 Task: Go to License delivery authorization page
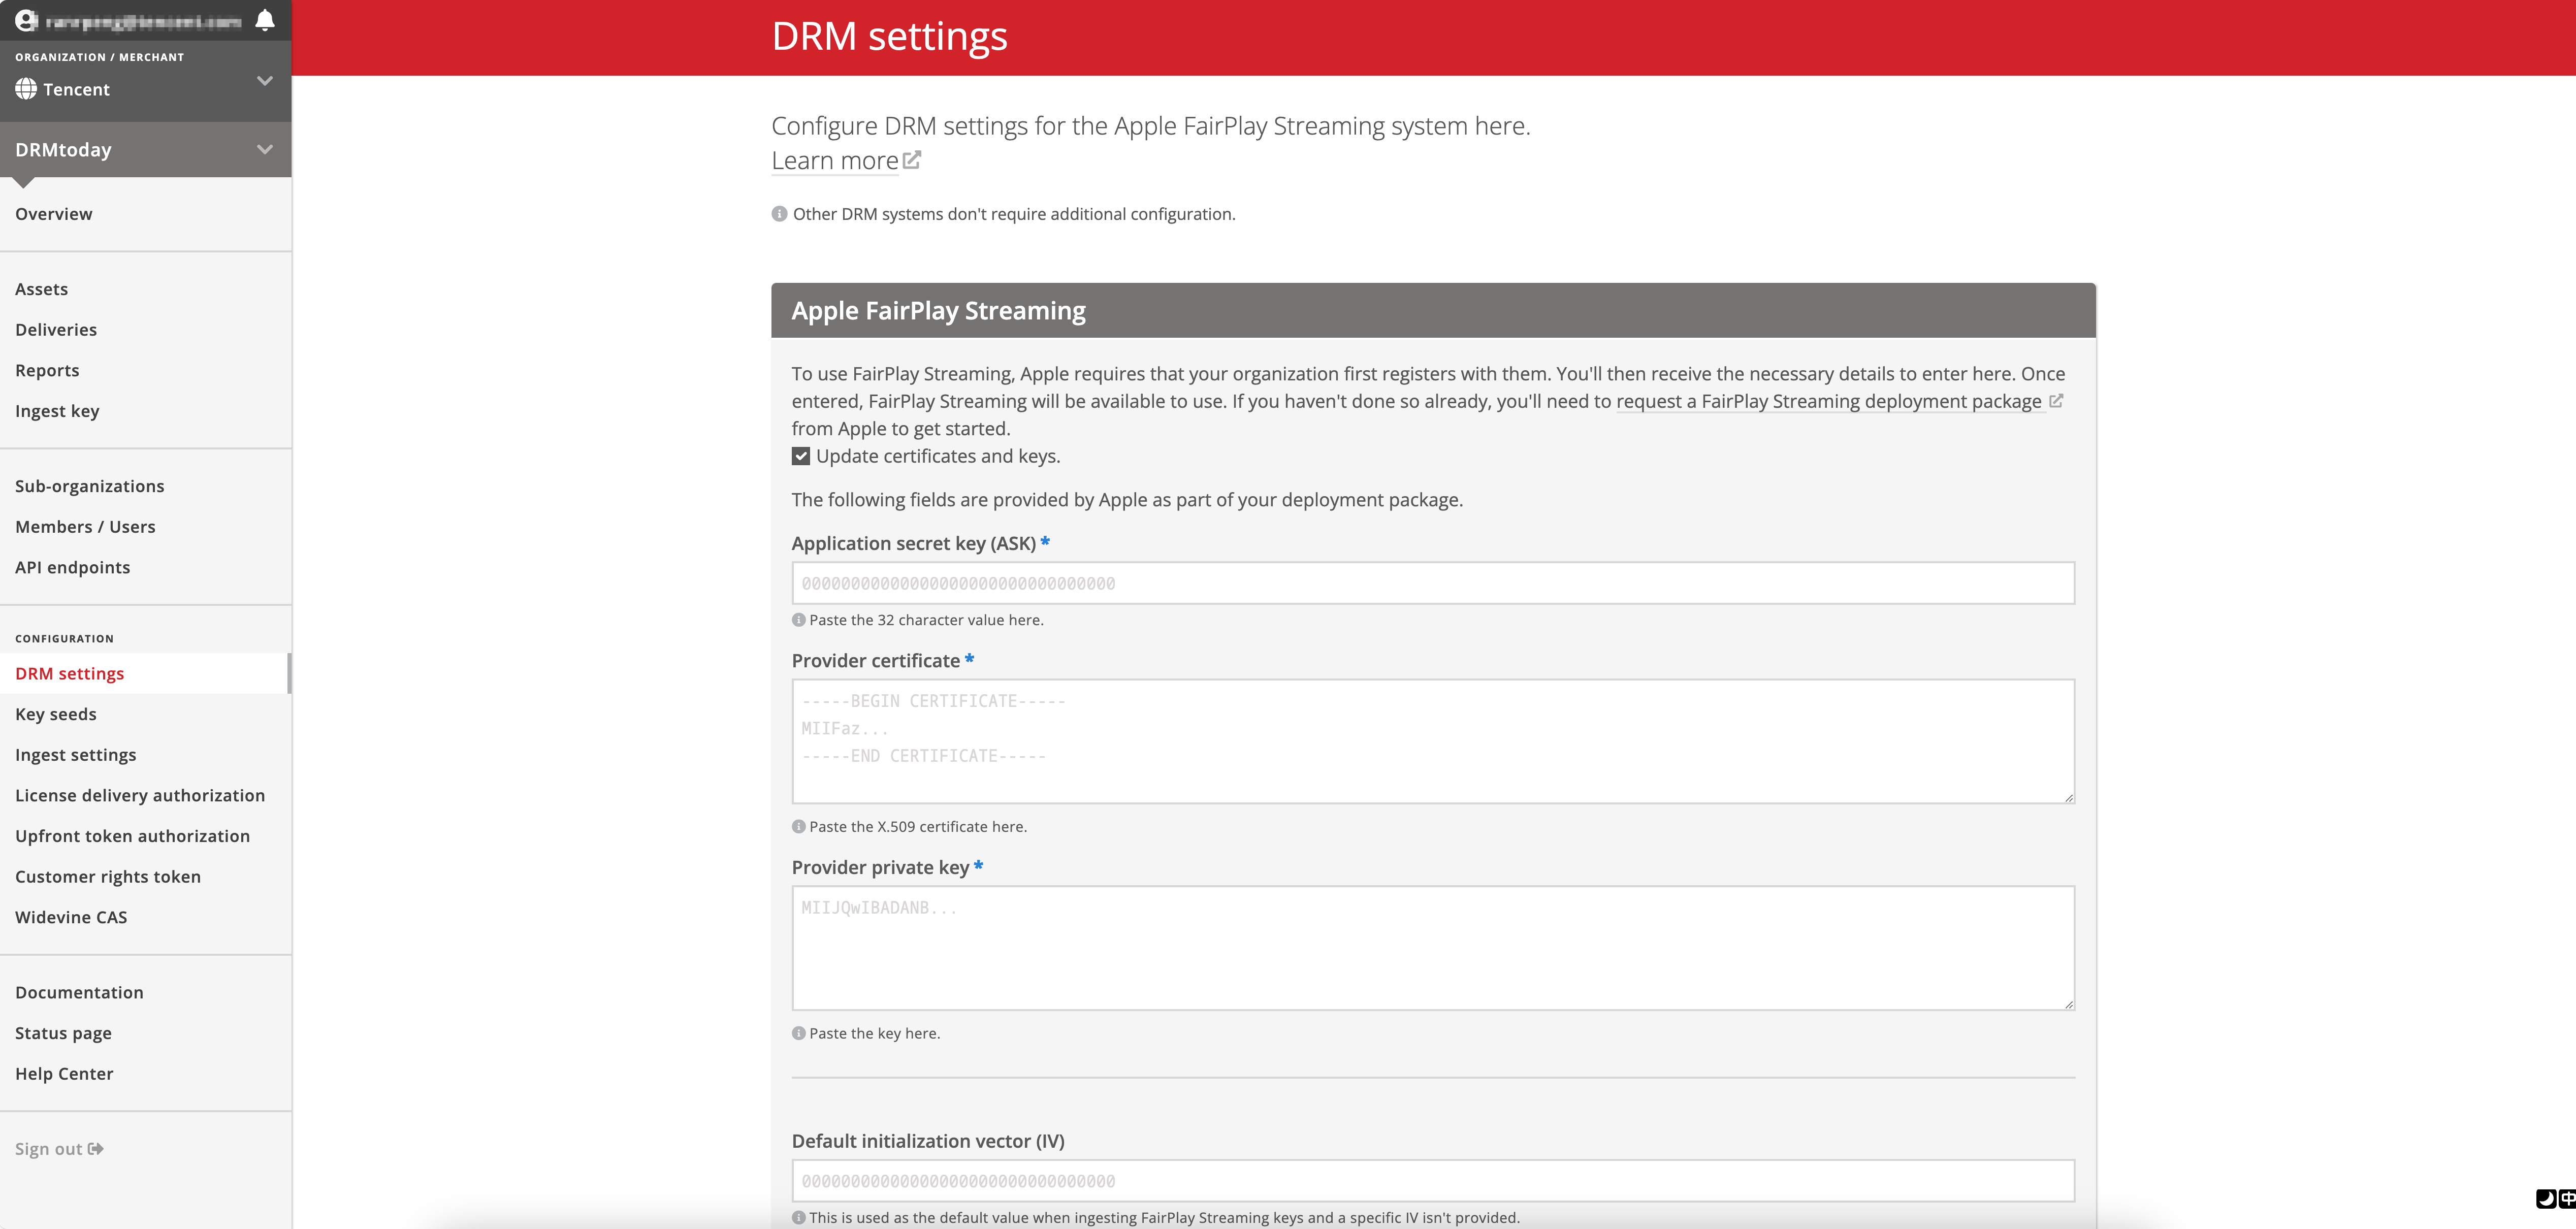point(140,795)
